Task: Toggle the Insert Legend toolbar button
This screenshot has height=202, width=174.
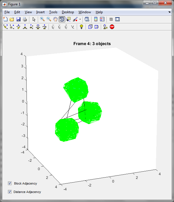Action: (102, 19)
